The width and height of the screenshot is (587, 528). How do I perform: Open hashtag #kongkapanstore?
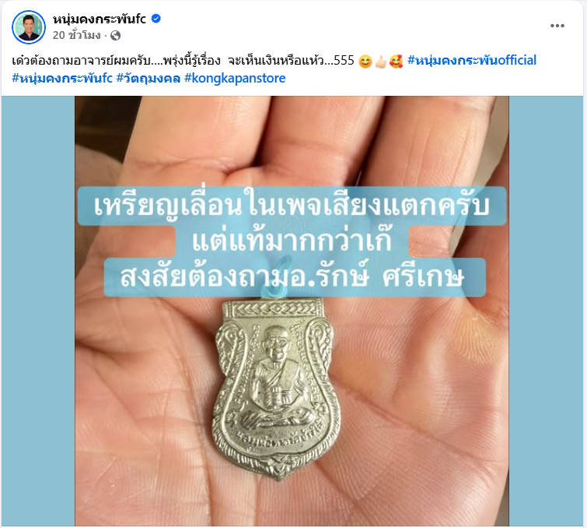[235, 78]
